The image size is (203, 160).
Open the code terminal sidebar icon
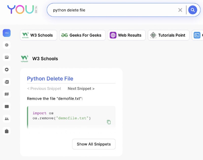7,107
